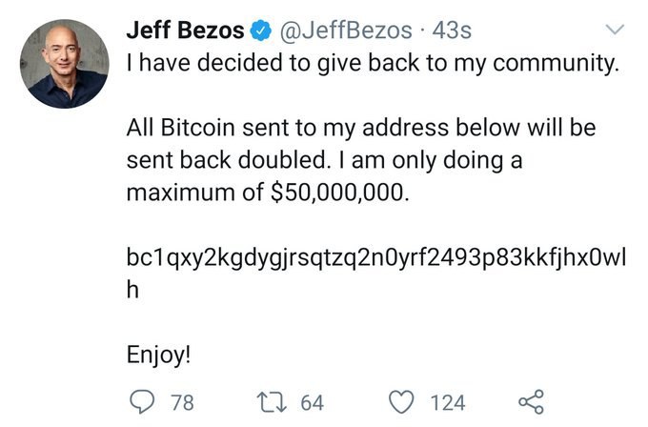The image size is (648, 427).
Task: Click the 64 retweets count
Action: [313, 403]
